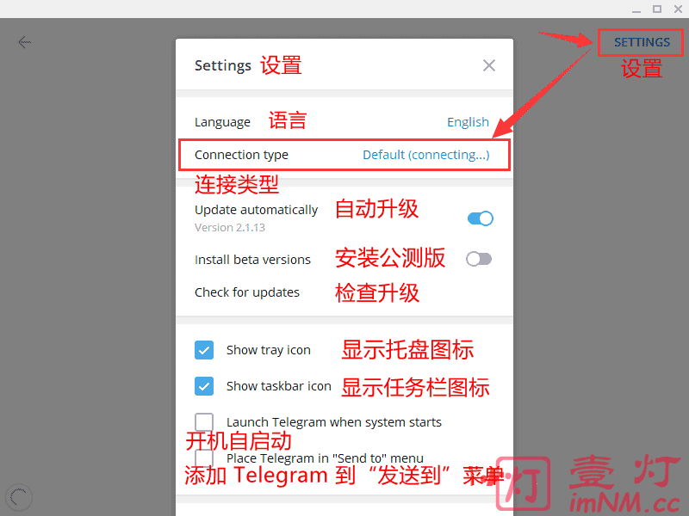Click the back arrow icon

click(x=25, y=42)
